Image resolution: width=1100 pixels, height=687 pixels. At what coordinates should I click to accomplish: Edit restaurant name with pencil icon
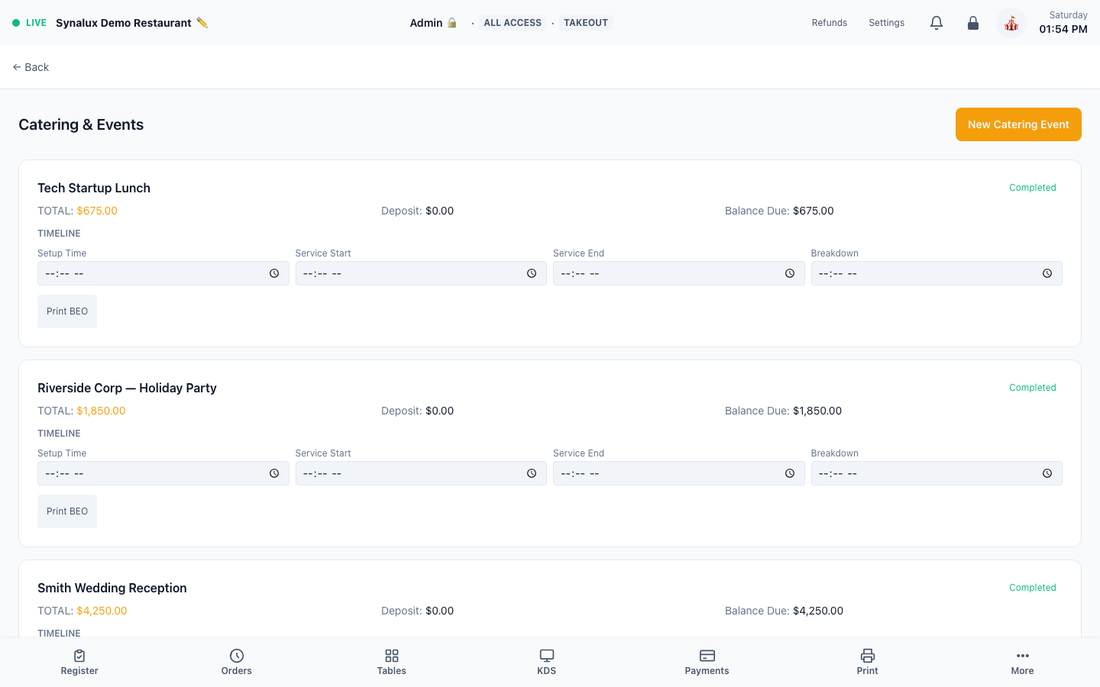point(202,23)
